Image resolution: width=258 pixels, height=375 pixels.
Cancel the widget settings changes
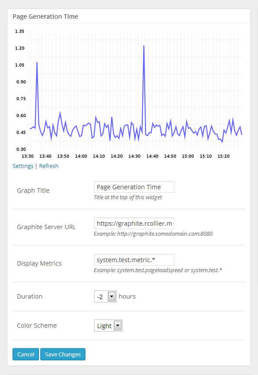(x=26, y=354)
